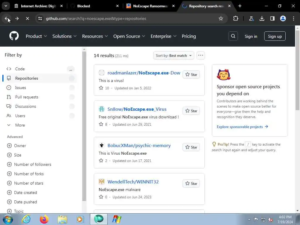This screenshot has height=225, width=300.
Task: Switch to NoEscape Ransomware tab
Action: point(150,6)
